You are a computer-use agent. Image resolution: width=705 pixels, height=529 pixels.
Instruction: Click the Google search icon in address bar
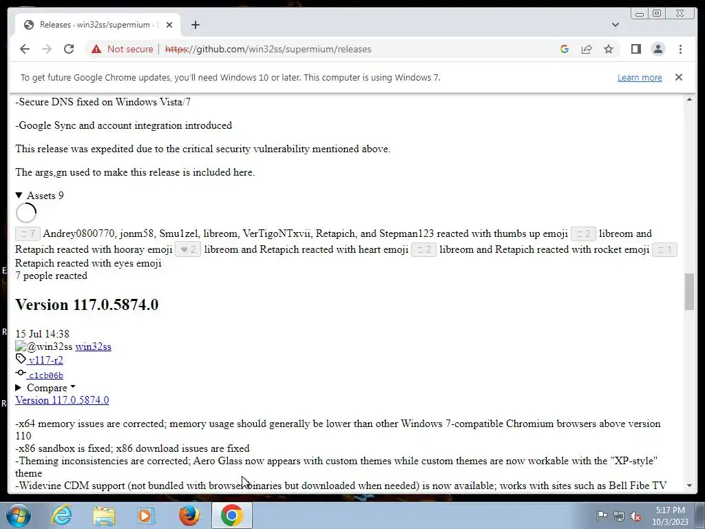565,49
